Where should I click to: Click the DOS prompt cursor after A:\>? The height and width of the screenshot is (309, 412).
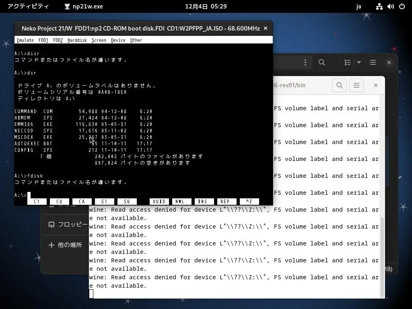point(29,195)
